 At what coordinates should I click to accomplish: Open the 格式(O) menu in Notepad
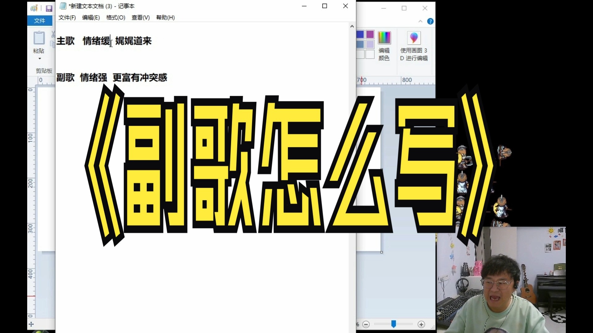click(x=115, y=18)
